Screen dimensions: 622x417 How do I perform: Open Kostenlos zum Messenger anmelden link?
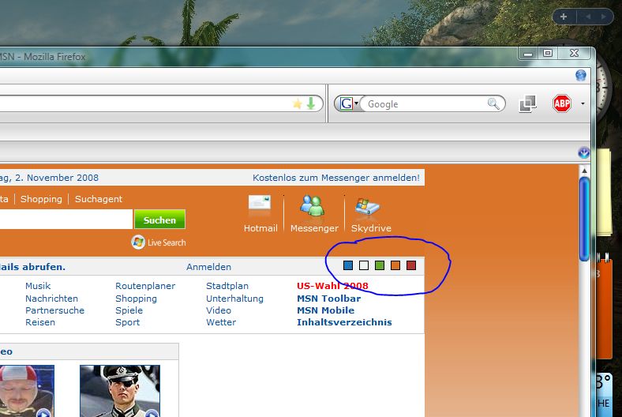[x=336, y=178]
